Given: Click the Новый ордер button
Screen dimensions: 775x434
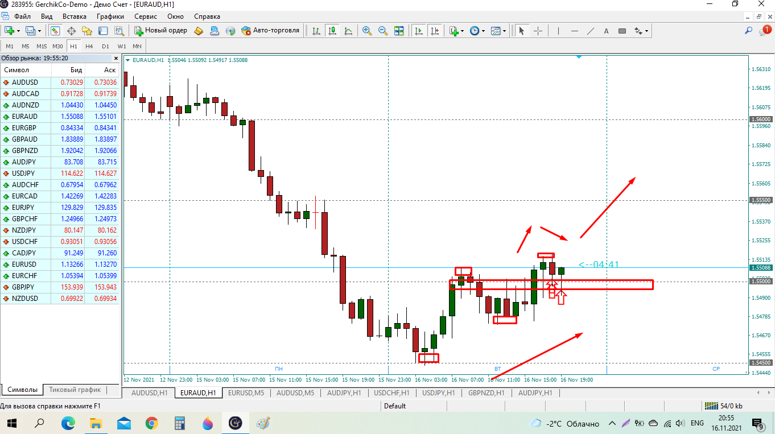Looking at the screenshot, I should click(160, 30).
